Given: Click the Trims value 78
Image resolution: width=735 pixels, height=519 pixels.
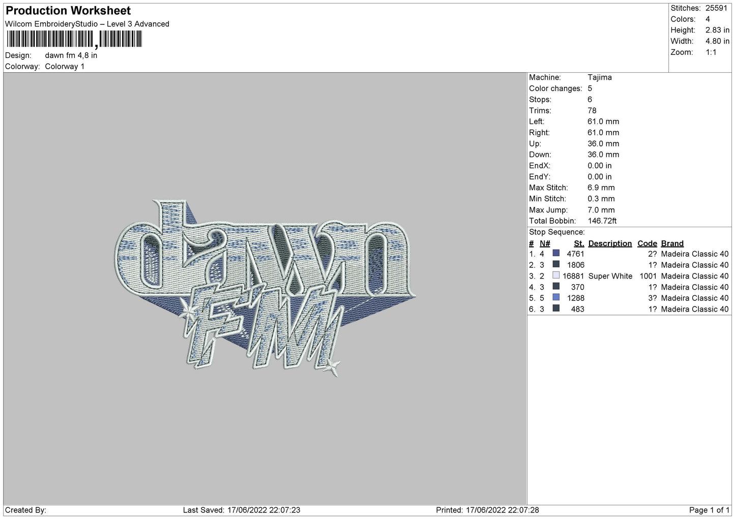Looking at the screenshot, I should [x=592, y=110].
